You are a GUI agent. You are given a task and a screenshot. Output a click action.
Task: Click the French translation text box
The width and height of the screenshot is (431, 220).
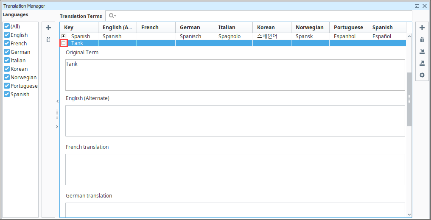point(235,170)
